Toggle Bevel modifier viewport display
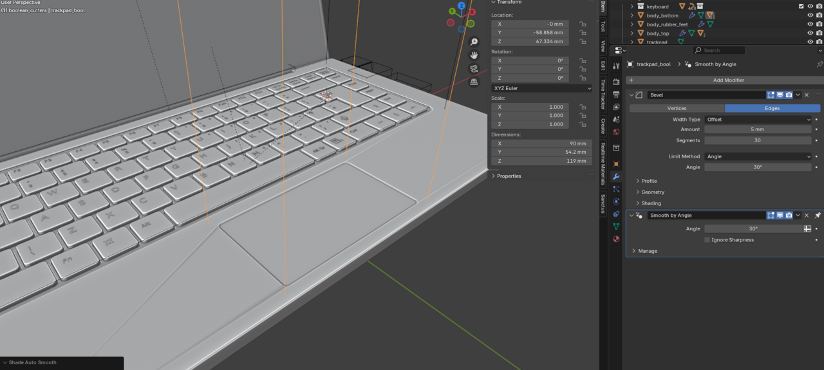Viewport: 824px width, 370px height. [780, 95]
